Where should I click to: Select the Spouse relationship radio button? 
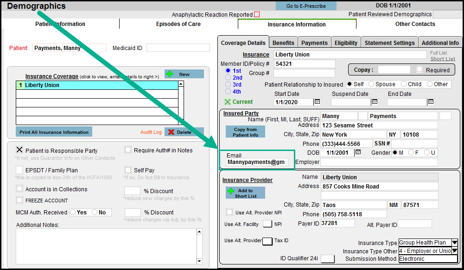[x=372, y=84]
